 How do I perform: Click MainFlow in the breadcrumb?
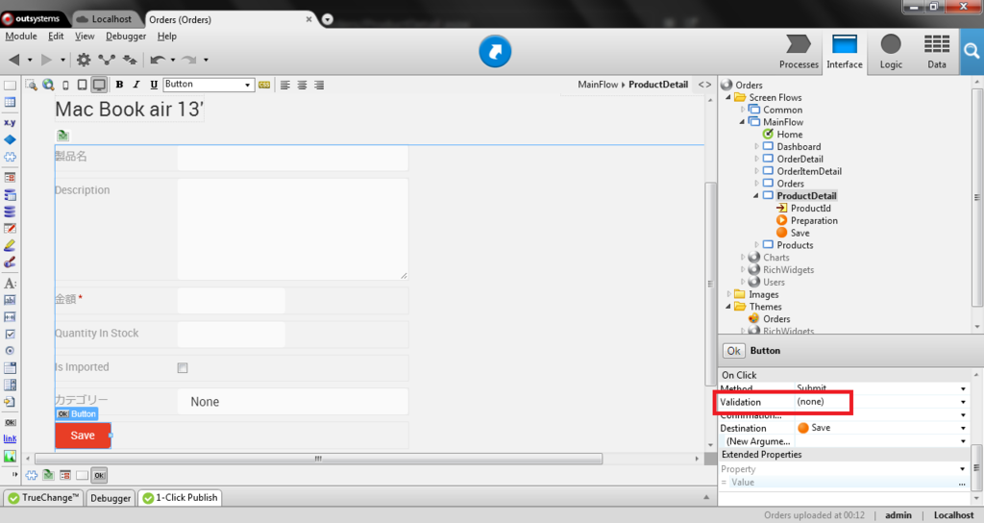[x=598, y=85]
